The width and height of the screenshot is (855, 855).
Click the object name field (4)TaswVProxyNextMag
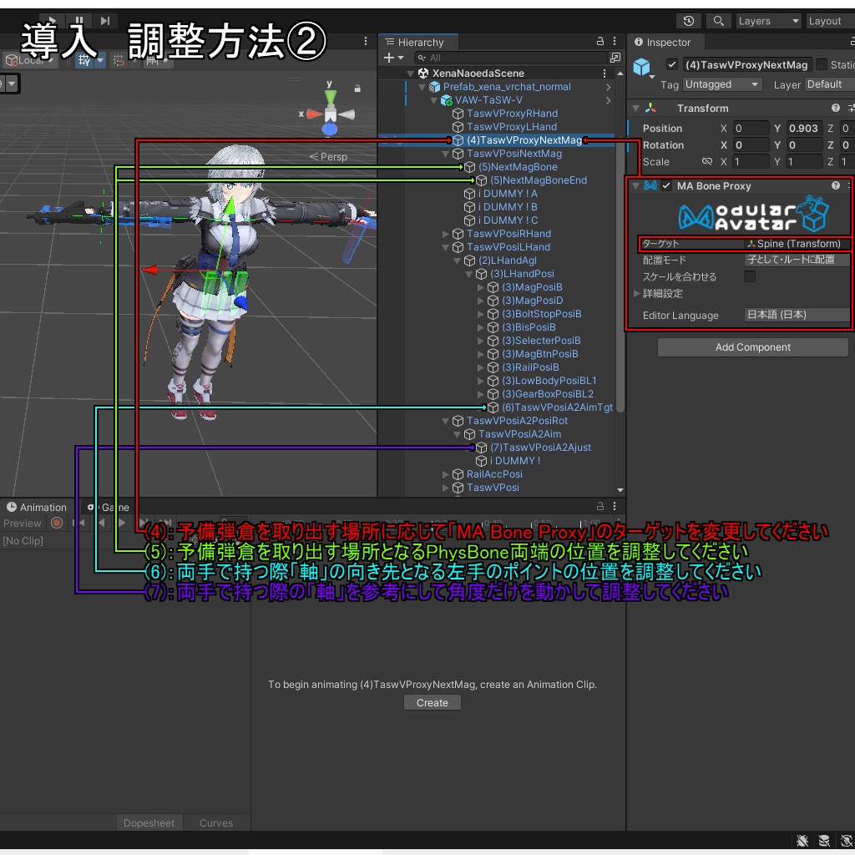(746, 65)
